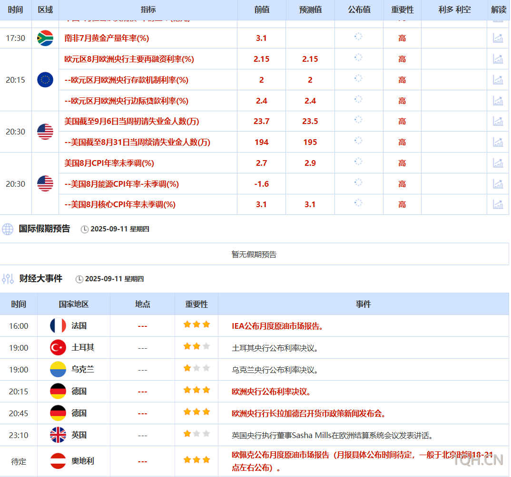
Task: Click the 财经大事件 section icon
Action: point(7,279)
